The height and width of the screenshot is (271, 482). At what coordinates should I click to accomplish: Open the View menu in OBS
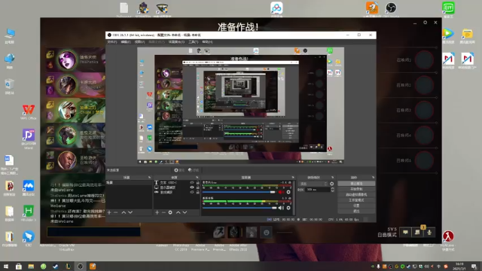(139, 42)
